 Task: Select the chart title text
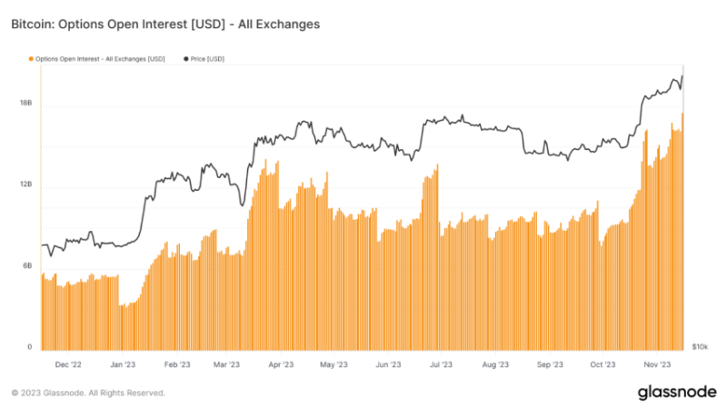point(164,25)
